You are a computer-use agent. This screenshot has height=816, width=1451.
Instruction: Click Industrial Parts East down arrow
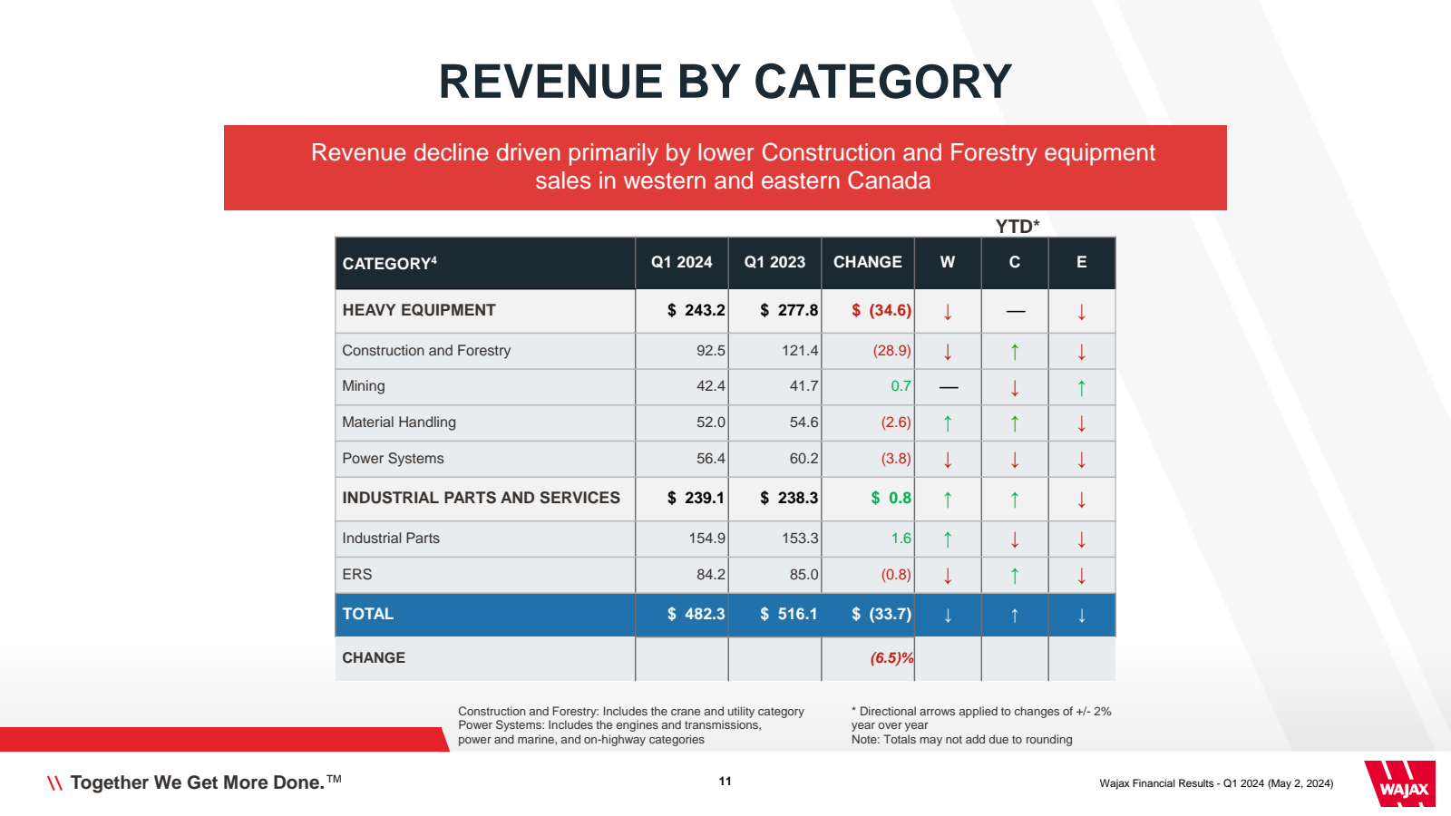click(x=1082, y=539)
